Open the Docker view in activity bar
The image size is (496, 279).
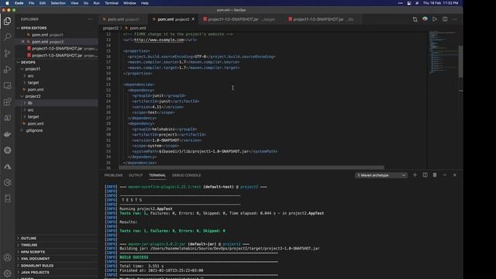point(7,134)
